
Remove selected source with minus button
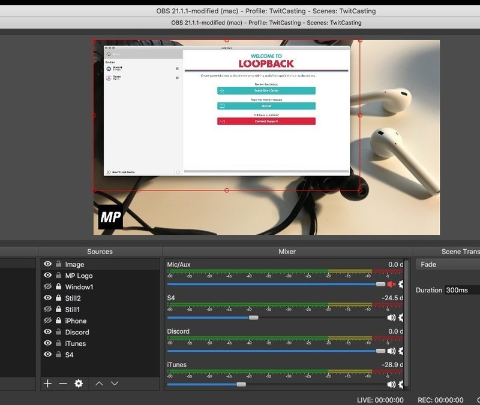coord(63,383)
